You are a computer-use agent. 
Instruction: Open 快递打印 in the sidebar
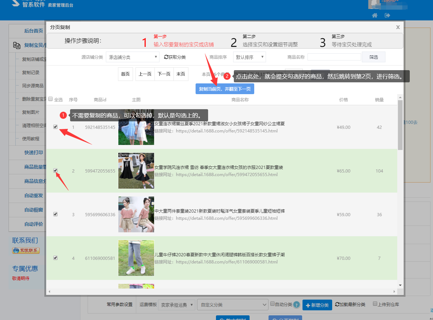pyautogui.click(x=34, y=152)
